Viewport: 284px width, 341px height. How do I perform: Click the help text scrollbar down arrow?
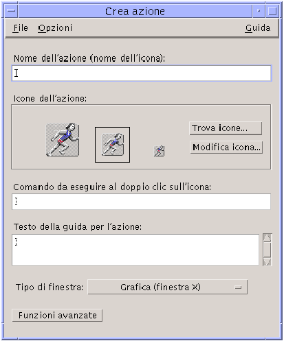[267, 262]
